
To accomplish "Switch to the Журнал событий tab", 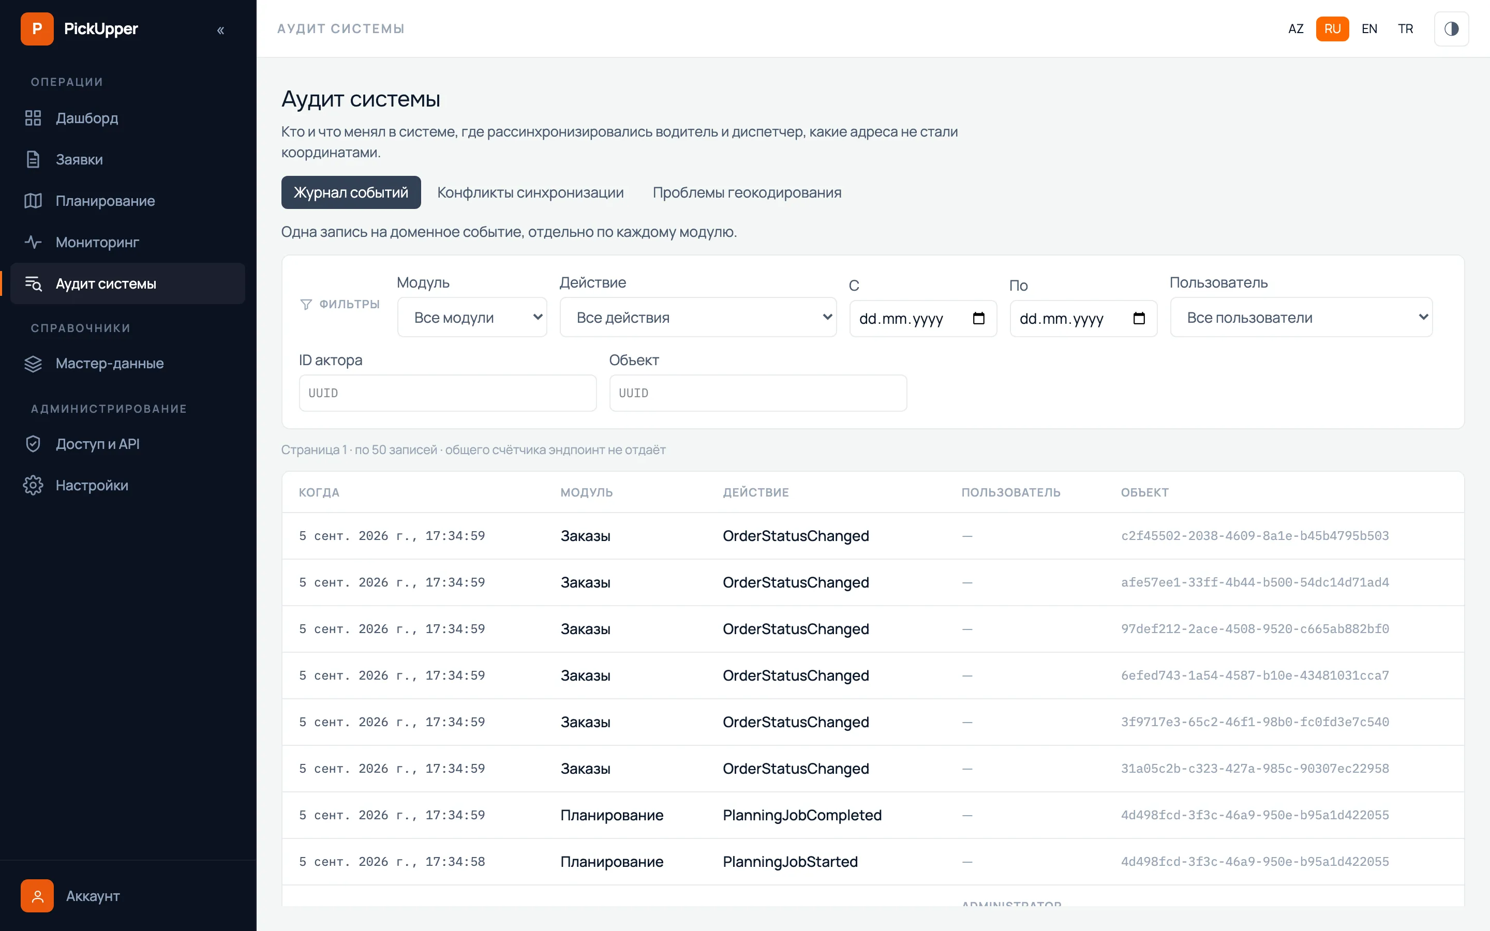I will 351,193.
